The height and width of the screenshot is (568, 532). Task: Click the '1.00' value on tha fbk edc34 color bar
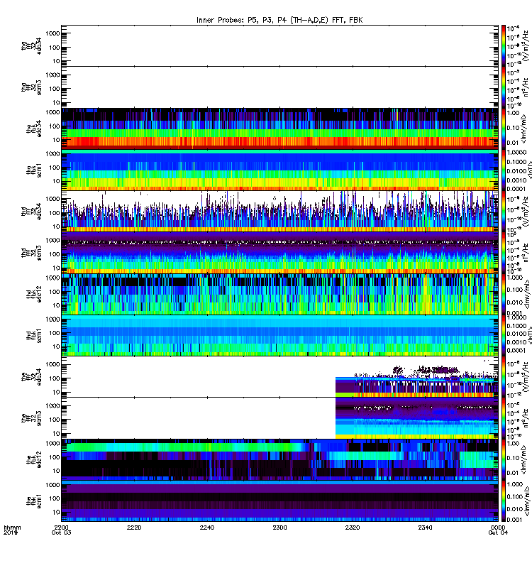[513, 113]
